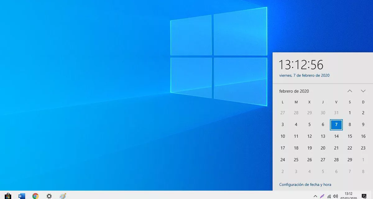Click the 'febrero de 2020' month header
This screenshot has height=199, width=373.
[x=294, y=91]
